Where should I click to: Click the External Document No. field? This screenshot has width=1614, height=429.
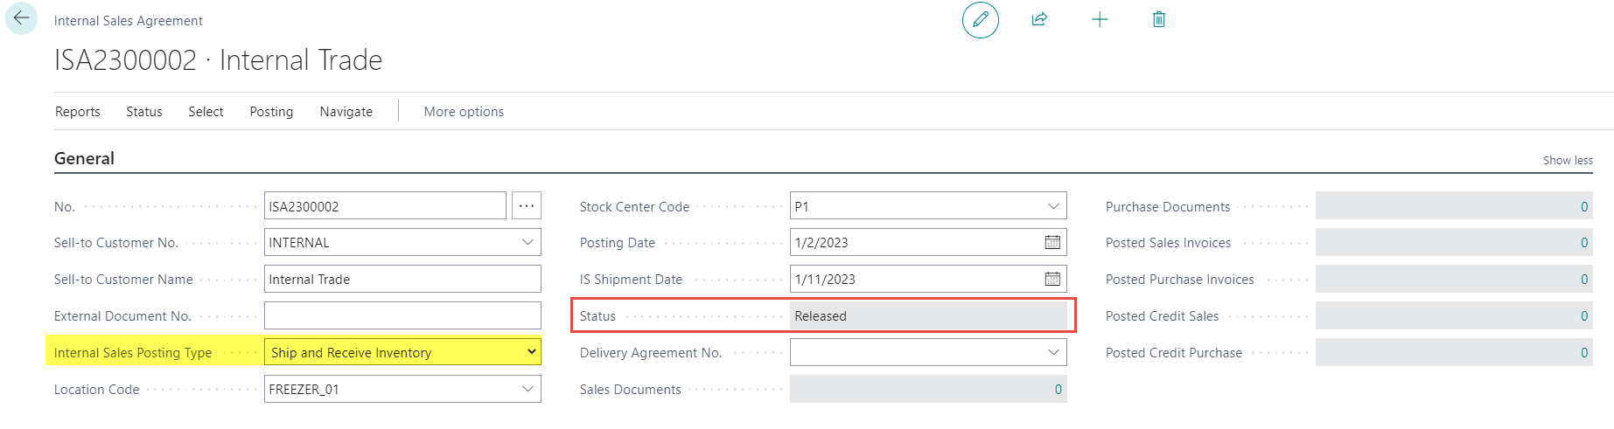[x=402, y=315]
